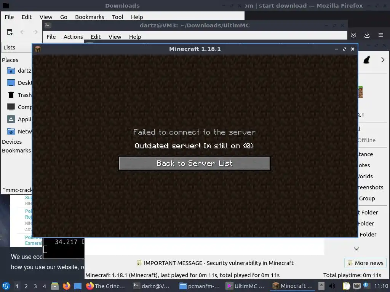Viewport: 390px width, 292px height.
Task: Click the Offline label in UltimMC panel
Action: [x=367, y=140]
